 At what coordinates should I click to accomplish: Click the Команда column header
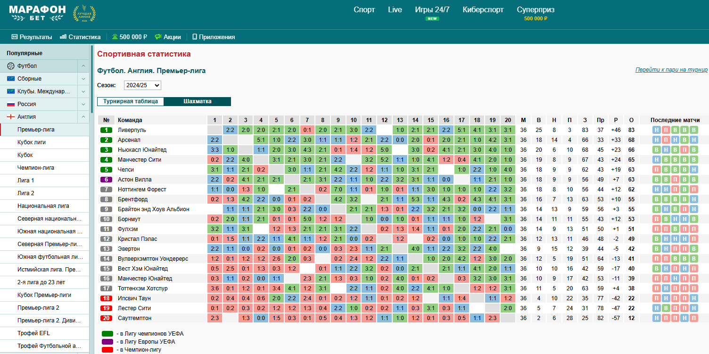130,120
